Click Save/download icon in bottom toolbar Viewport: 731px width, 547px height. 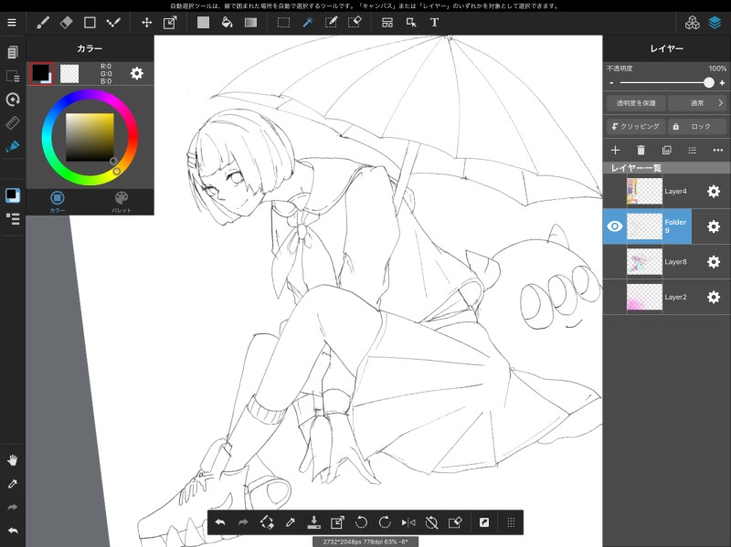(313, 522)
